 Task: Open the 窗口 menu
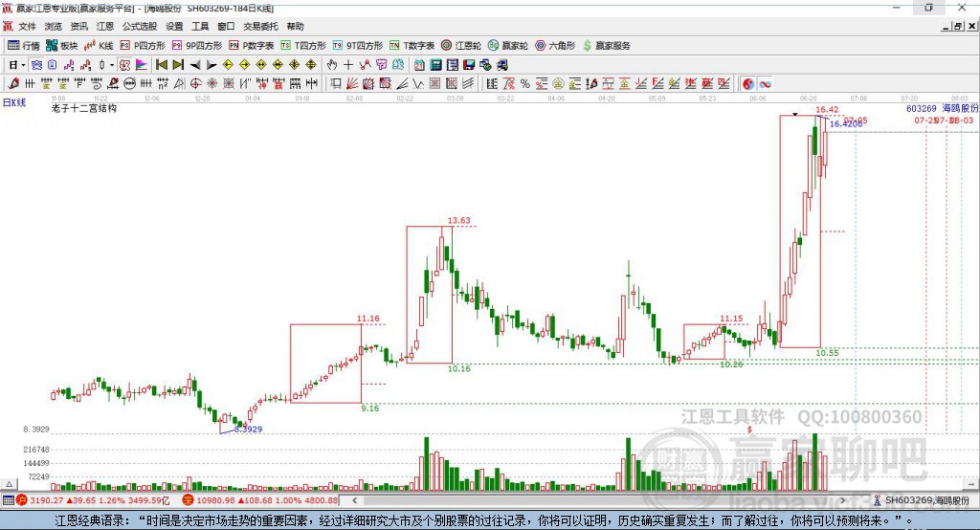(226, 26)
